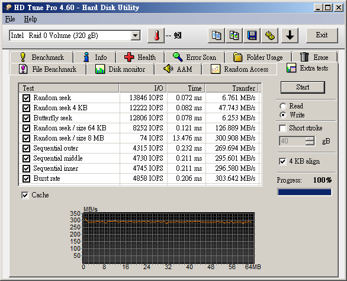Save screenshot using floppy disk icon

[252, 36]
